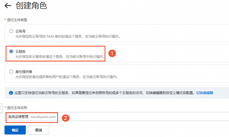Click the 信任主体名称 field label

pos(17,108)
